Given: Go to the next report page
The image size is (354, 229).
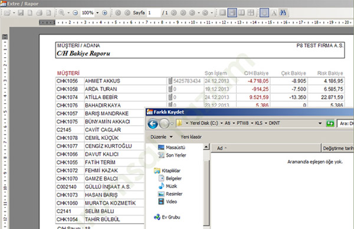Looking at the screenshot, I should coord(174,13).
